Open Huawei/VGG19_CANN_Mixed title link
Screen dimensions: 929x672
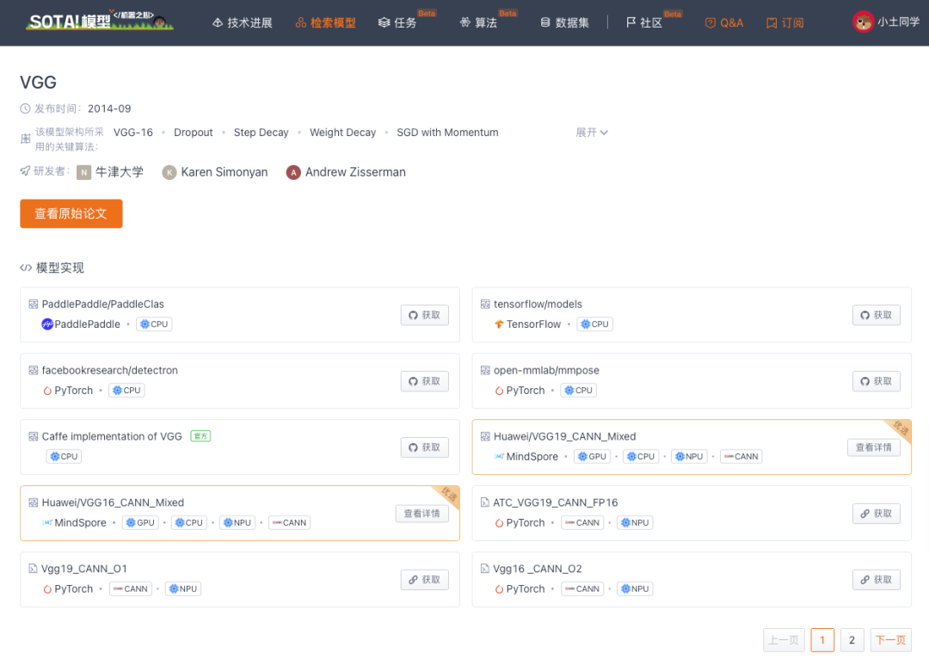click(564, 436)
